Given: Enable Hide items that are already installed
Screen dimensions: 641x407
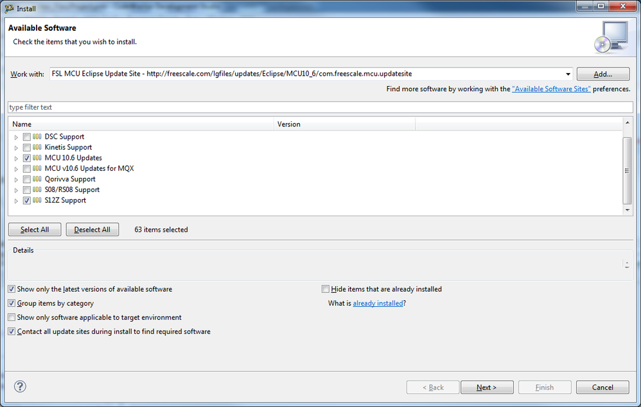Looking at the screenshot, I should 326,289.
